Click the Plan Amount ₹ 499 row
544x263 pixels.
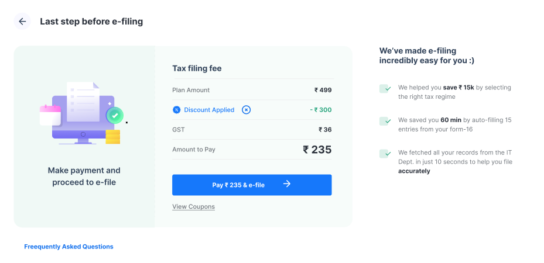coord(252,90)
